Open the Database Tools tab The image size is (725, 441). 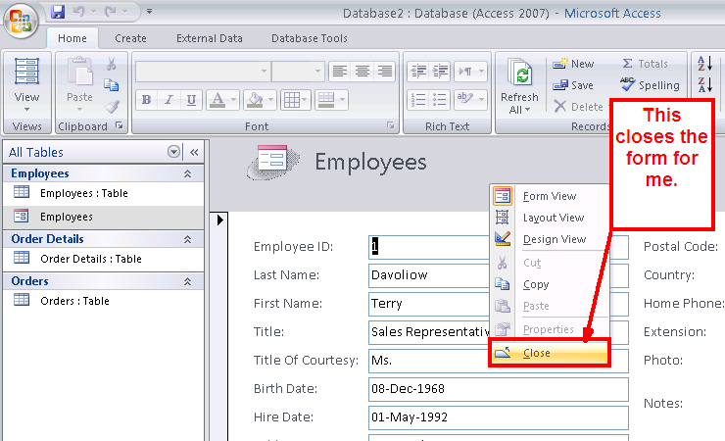[x=309, y=38]
